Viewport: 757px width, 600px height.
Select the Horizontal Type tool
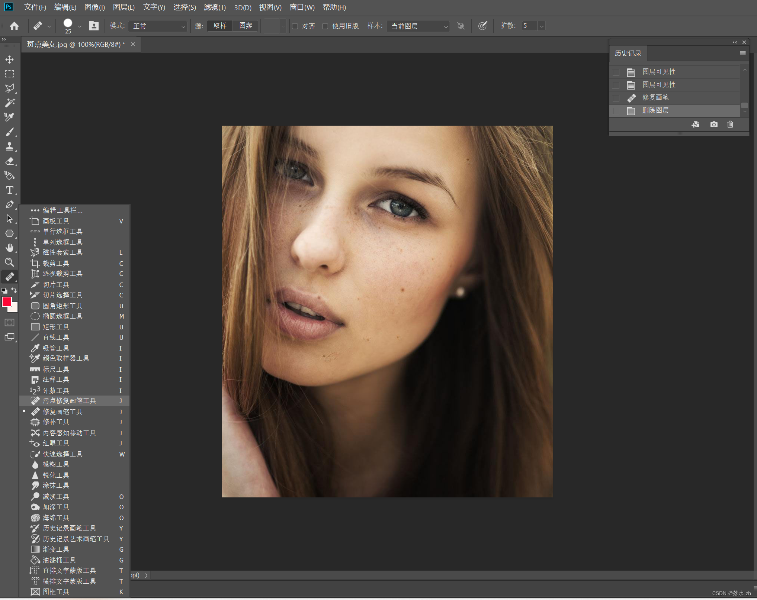10,190
